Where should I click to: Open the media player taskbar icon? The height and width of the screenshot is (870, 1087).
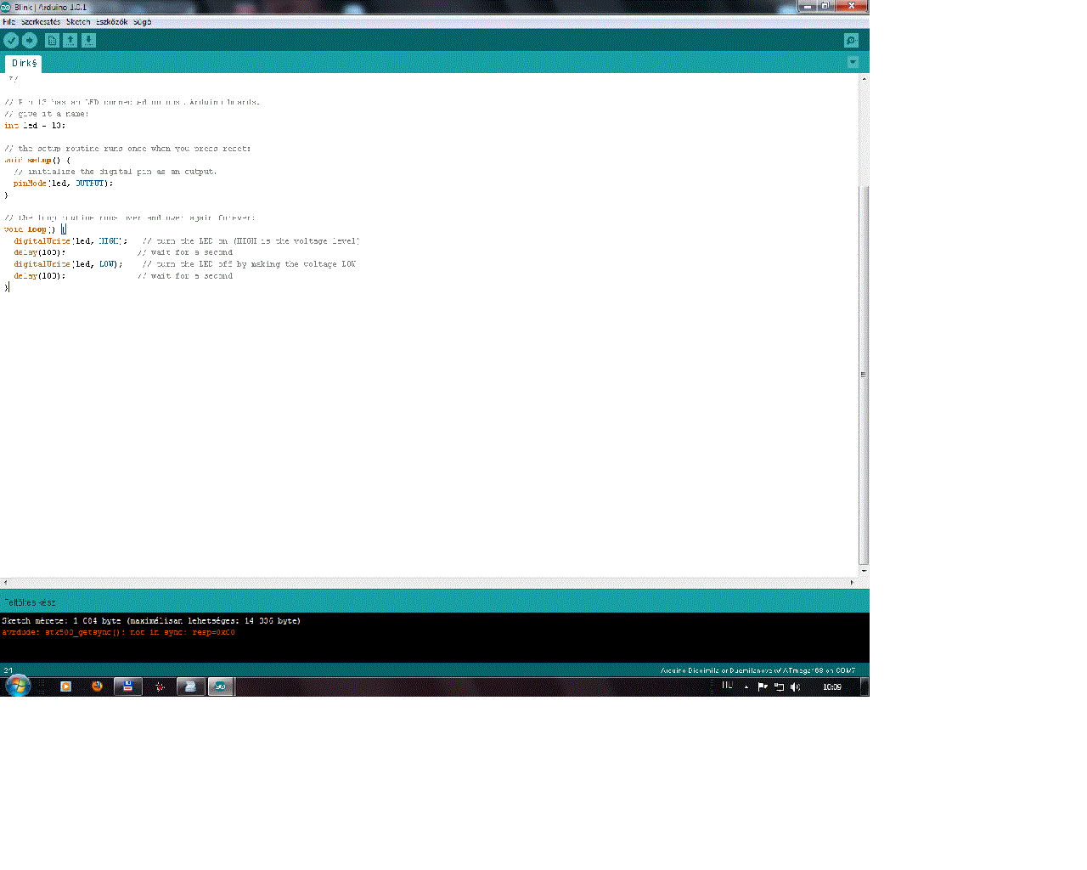point(65,686)
